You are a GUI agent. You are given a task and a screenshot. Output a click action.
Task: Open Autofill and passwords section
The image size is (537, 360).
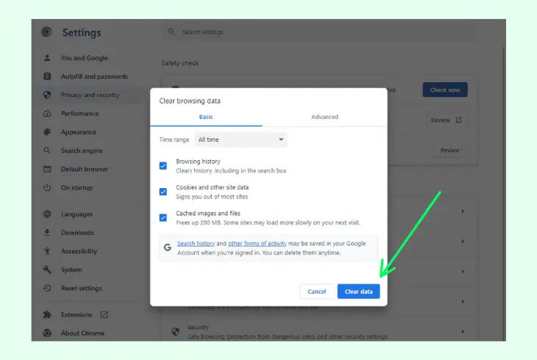pyautogui.click(x=94, y=76)
